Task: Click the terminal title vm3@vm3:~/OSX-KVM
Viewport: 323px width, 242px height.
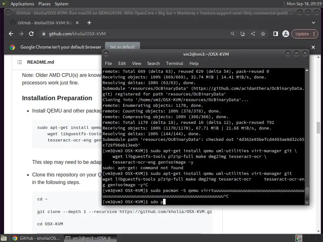Action: point(206,54)
